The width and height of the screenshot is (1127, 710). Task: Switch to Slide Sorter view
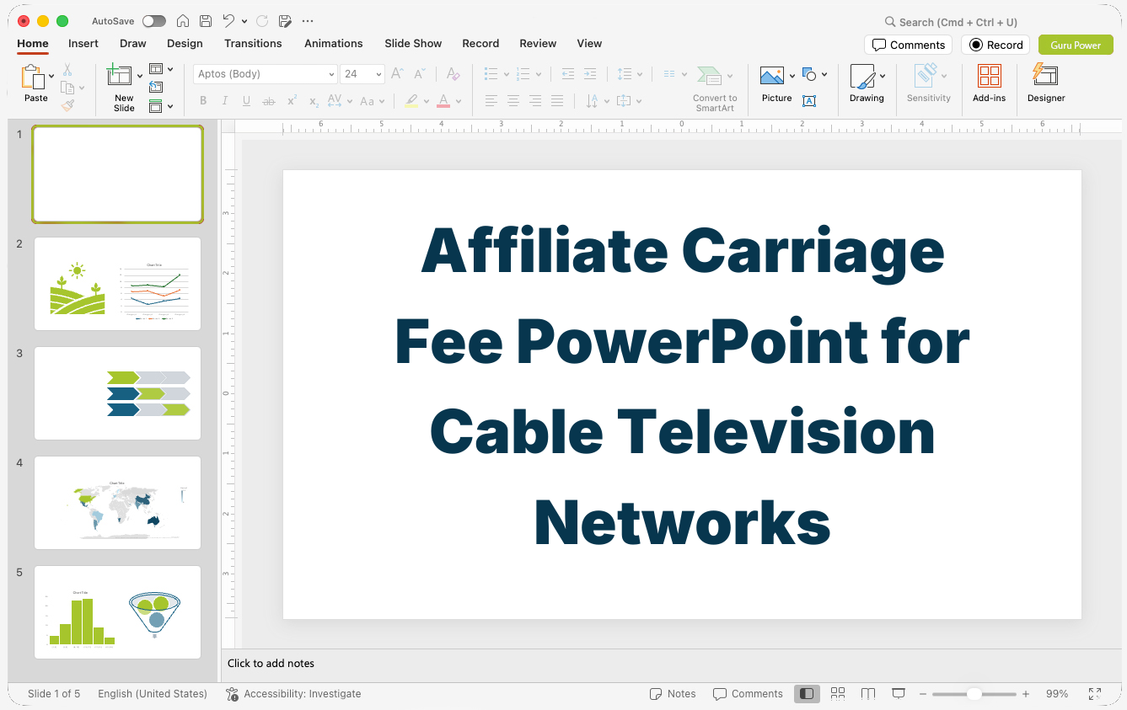838,693
